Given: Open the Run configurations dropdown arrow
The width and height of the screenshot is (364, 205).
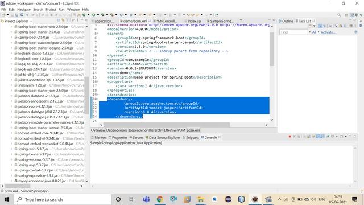Looking at the screenshot, I should [x=98, y=15].
